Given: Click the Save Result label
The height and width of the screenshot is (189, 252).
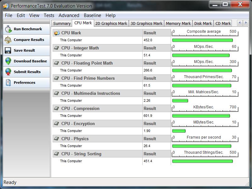Looking at the screenshot, I should [24, 50].
